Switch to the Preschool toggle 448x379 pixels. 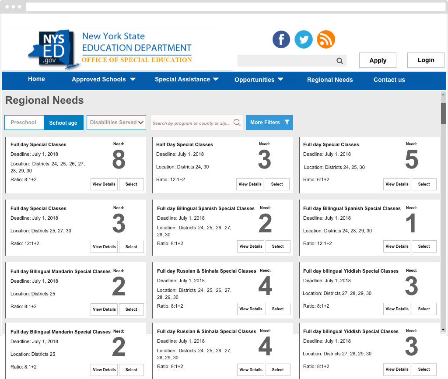pyautogui.click(x=24, y=123)
